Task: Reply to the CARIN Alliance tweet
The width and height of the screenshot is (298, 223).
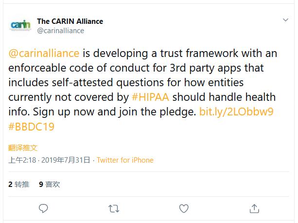Action: point(43,208)
